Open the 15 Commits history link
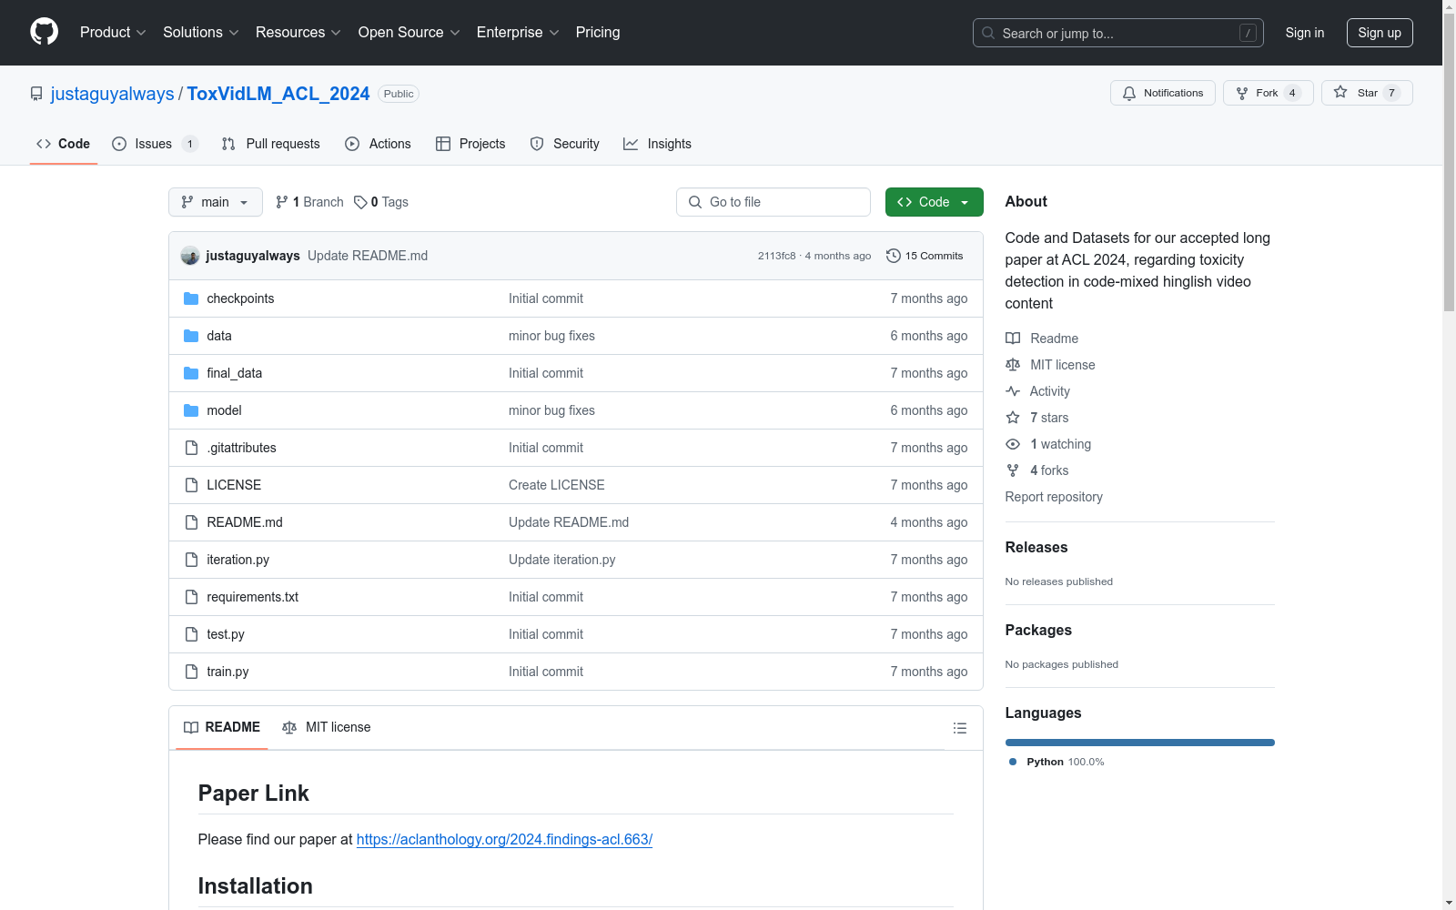 click(x=925, y=256)
